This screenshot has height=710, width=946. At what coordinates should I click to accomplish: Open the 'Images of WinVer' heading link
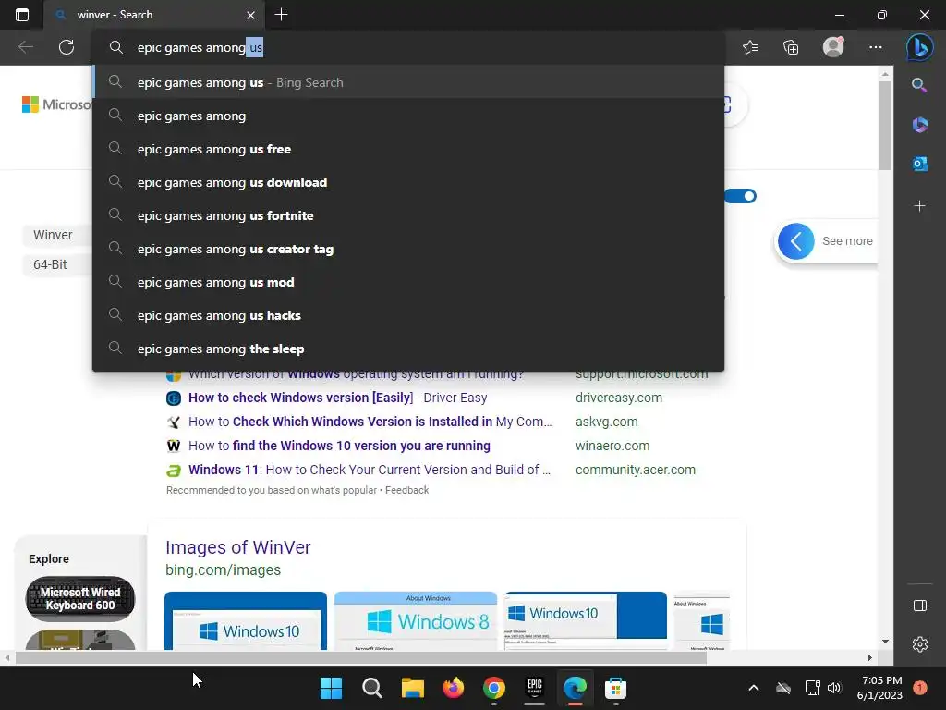tap(237, 547)
